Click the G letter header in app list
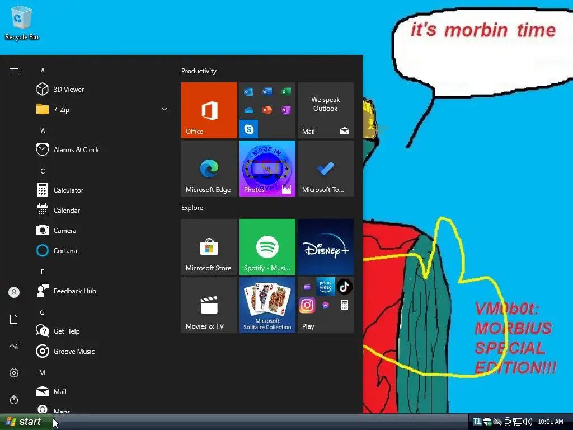The height and width of the screenshot is (430, 573). [43, 312]
